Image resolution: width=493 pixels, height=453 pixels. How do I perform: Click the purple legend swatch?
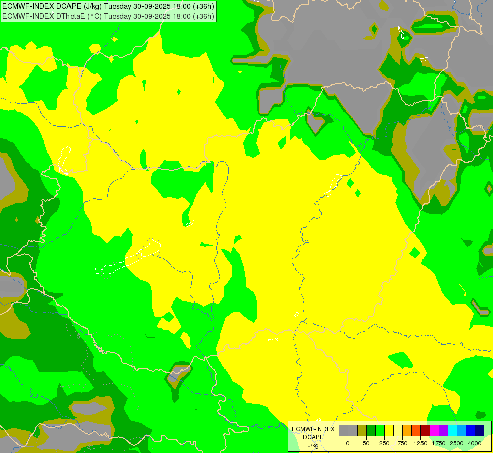coord(444,431)
